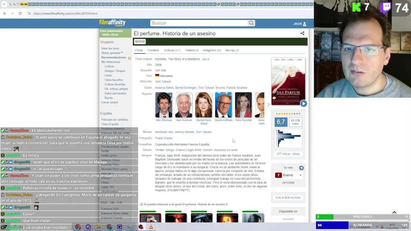Open VLC media player cone in taskbar
The width and height of the screenshot is (411, 231).
click(151, 227)
